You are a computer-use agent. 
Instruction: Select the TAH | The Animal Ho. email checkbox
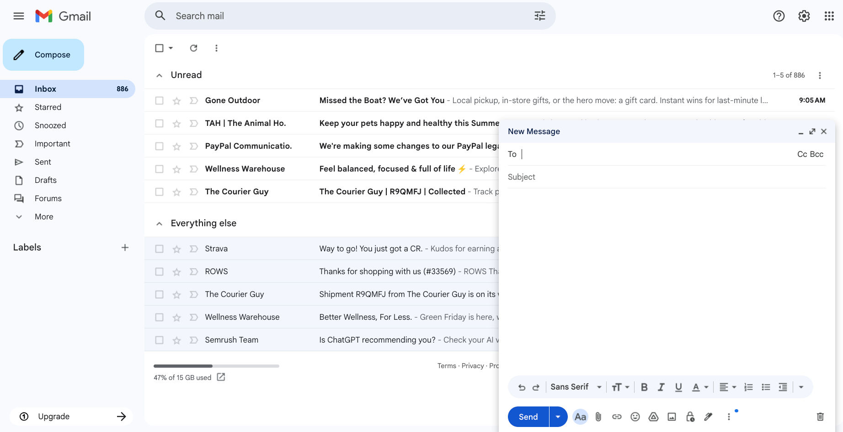[159, 123]
